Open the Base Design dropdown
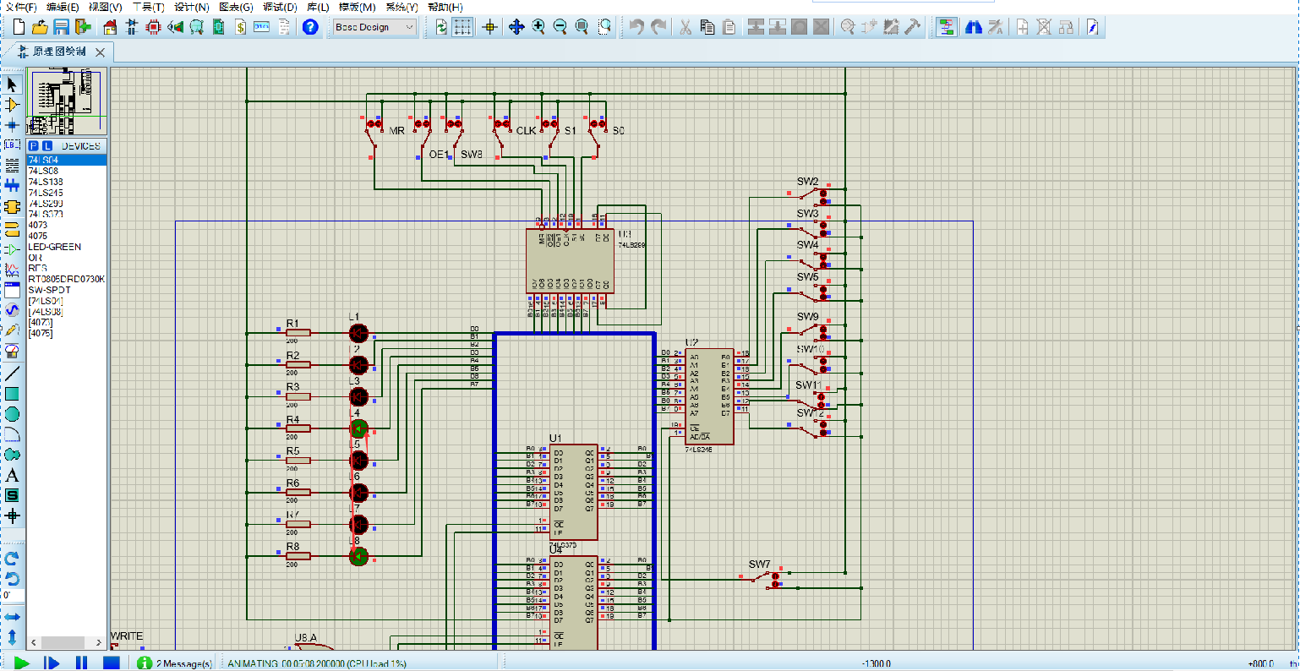Viewport: 1300px width, 671px height. (x=374, y=27)
